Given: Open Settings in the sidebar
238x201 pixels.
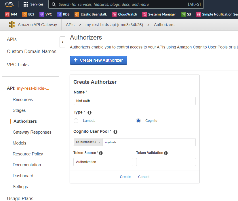Looking at the screenshot, I should pos(20,187).
